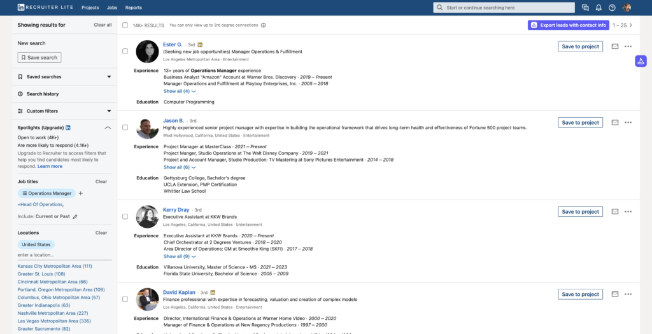The width and height of the screenshot is (652, 334).
Task: Save David Kaplan to project
Action: coord(580,294)
